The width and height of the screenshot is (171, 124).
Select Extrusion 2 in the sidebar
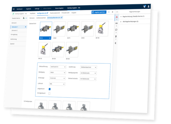tap(15, 30)
